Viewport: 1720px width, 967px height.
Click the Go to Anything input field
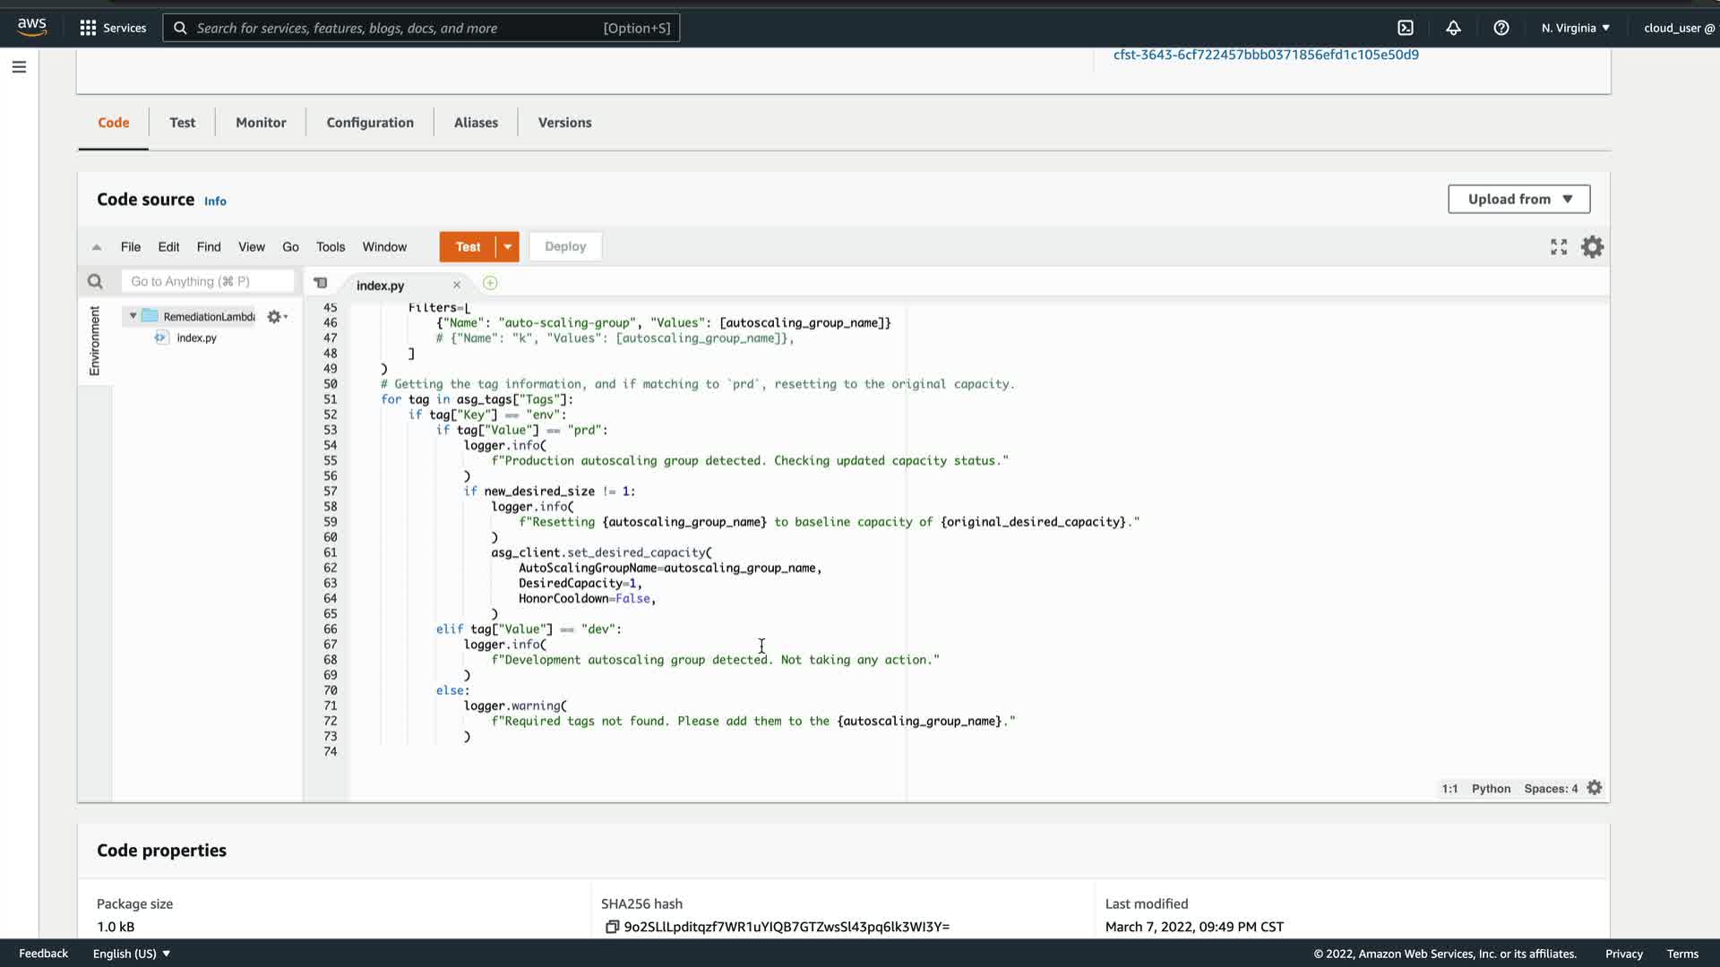click(208, 282)
